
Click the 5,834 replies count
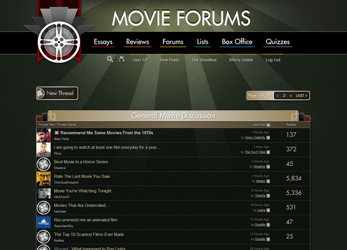(x=294, y=178)
